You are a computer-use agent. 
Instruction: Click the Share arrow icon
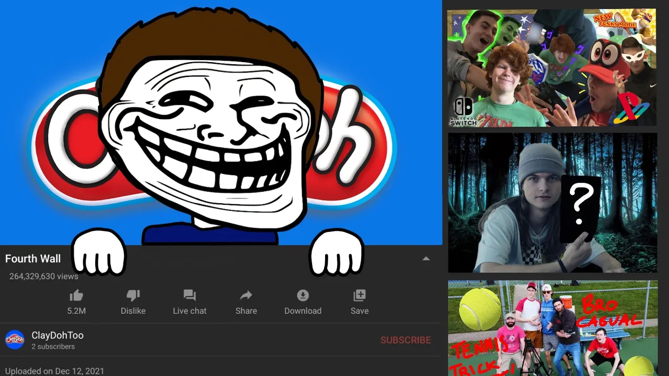[246, 296]
